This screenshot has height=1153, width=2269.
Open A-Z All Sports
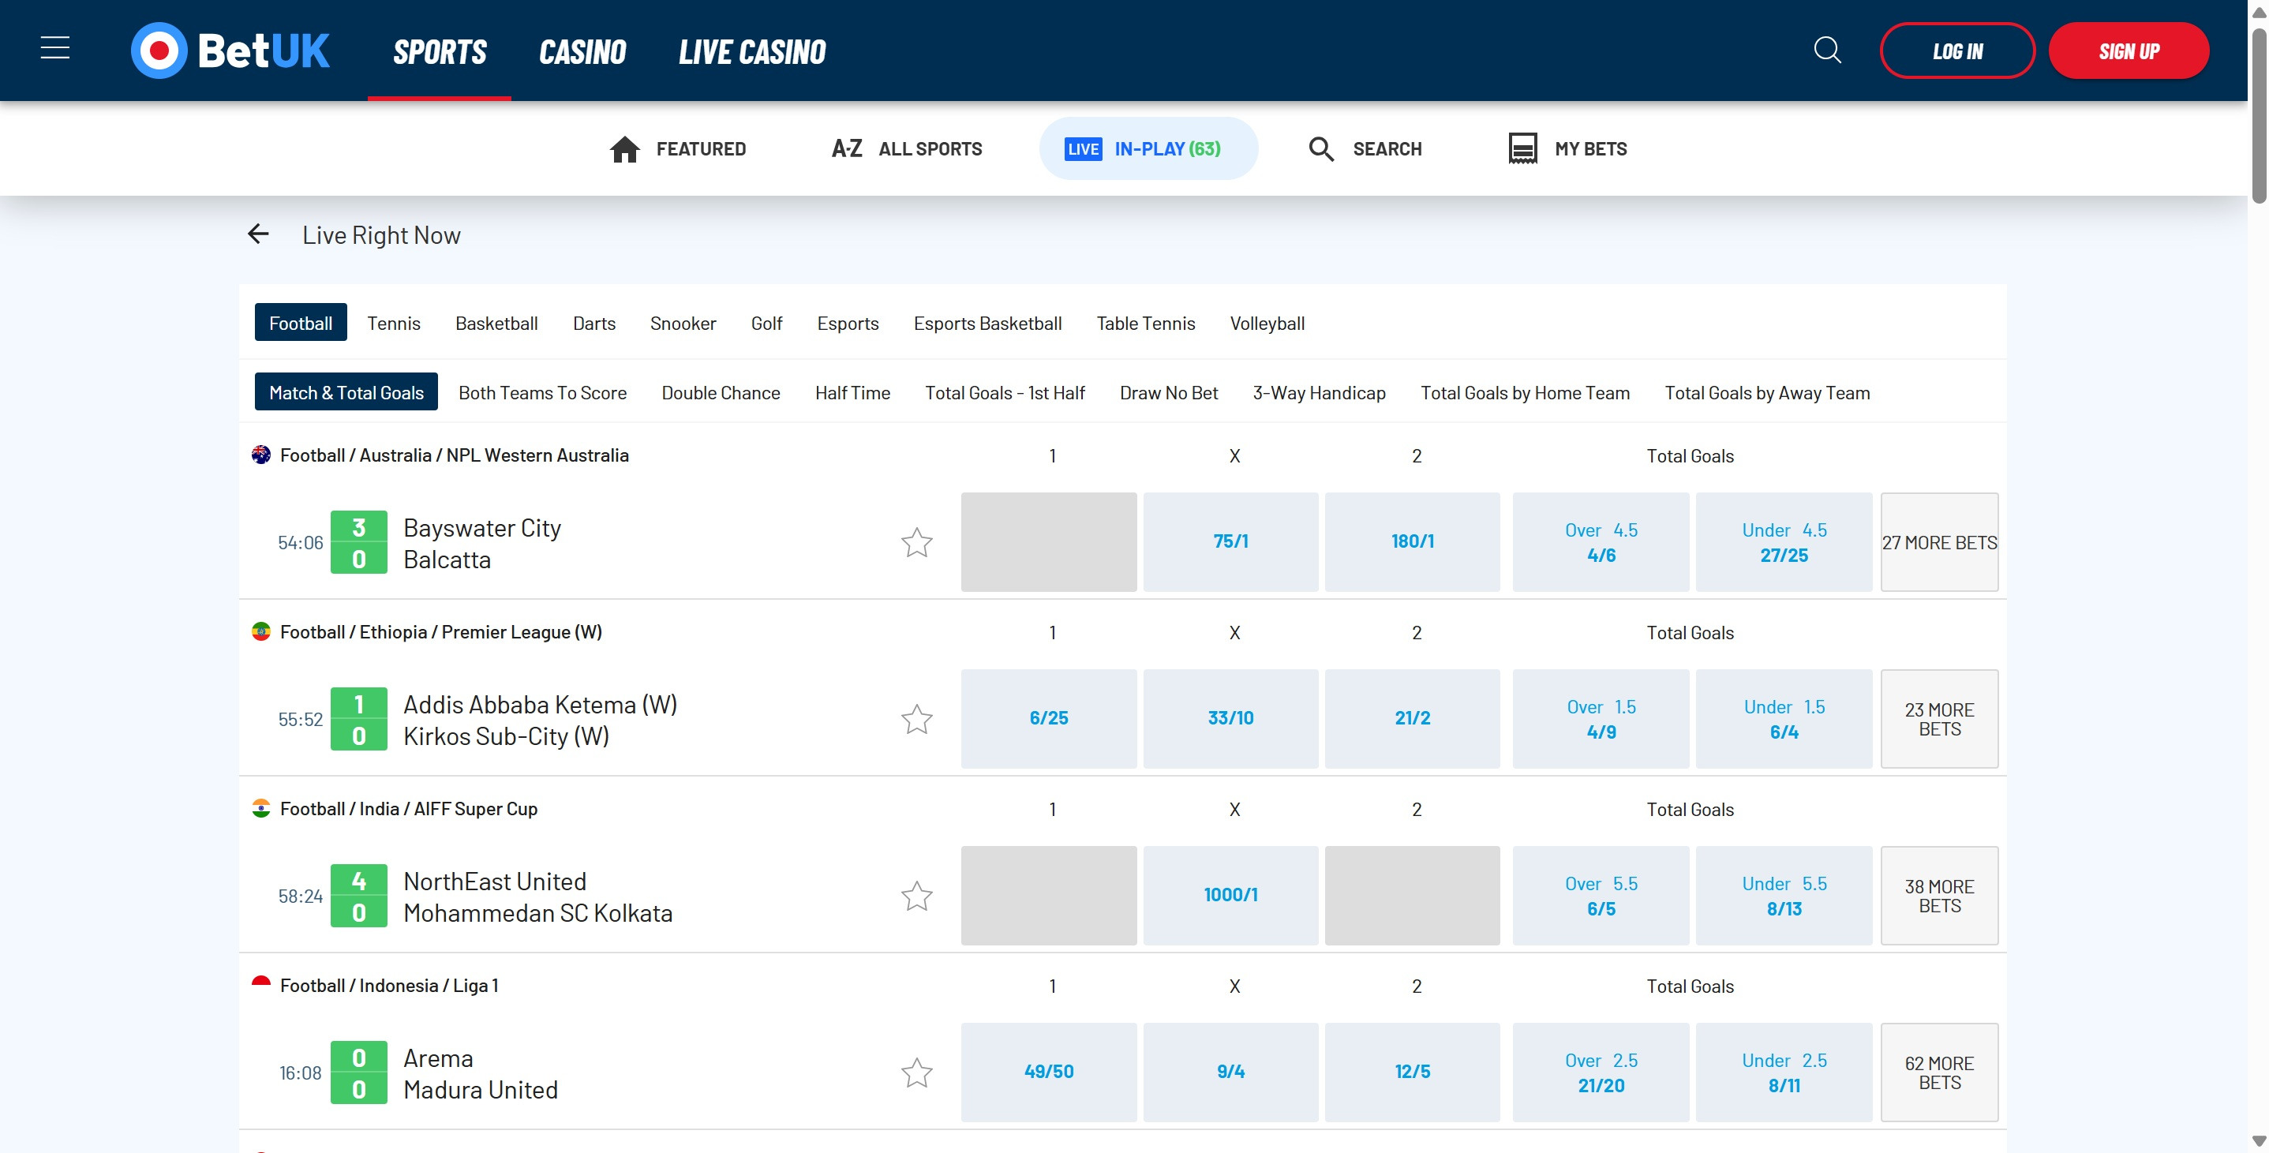[906, 149]
